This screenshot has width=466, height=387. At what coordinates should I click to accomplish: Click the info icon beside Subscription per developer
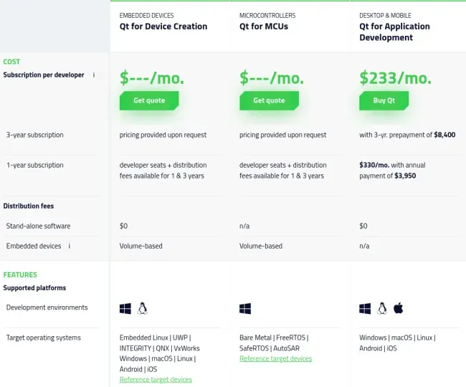[x=94, y=75]
